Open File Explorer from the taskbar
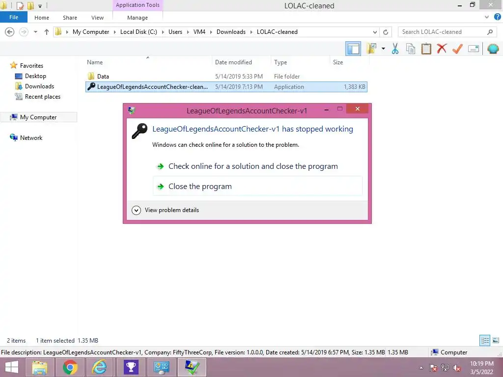The height and width of the screenshot is (377, 503). 40,367
